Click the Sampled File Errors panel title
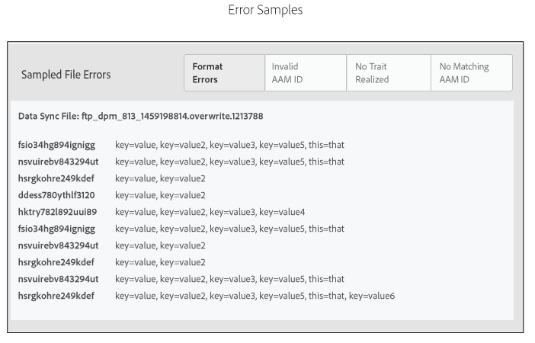 pos(66,74)
